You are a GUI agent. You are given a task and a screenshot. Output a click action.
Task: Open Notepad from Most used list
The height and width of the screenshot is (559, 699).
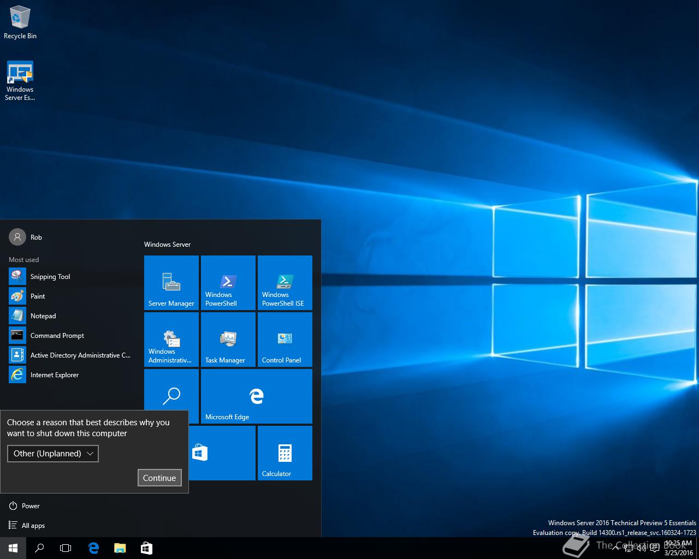tap(70, 316)
